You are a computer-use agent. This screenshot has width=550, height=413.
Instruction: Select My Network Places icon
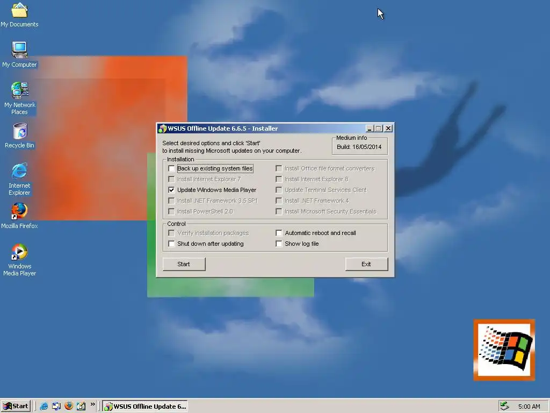(19, 98)
